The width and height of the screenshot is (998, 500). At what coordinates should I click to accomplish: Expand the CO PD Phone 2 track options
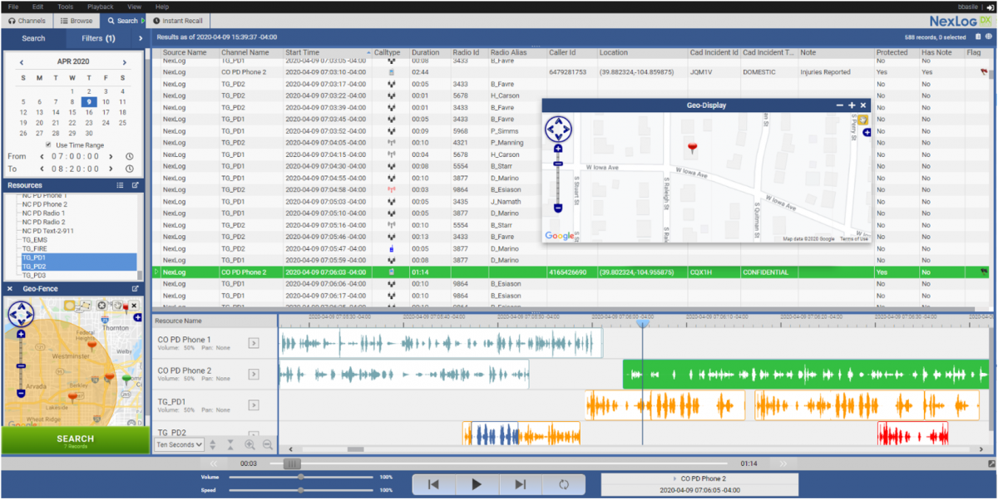pyautogui.click(x=254, y=375)
